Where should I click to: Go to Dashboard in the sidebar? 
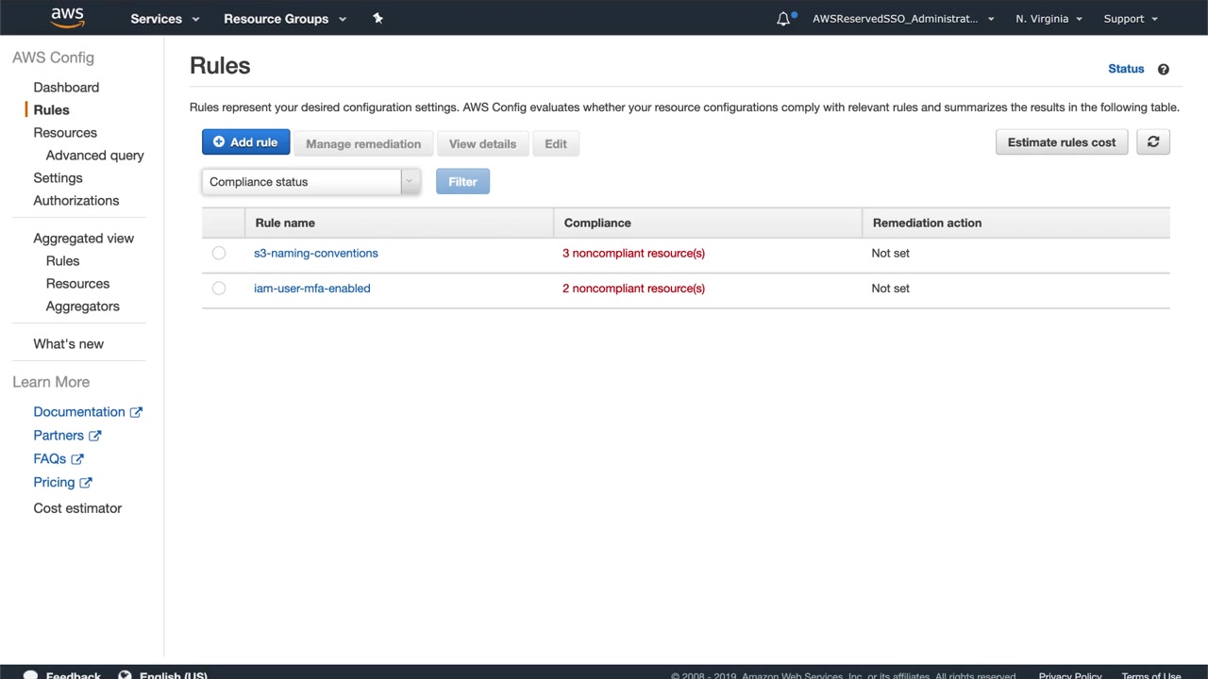(x=66, y=88)
